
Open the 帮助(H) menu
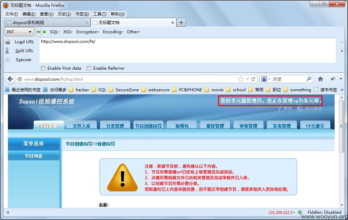point(118,14)
